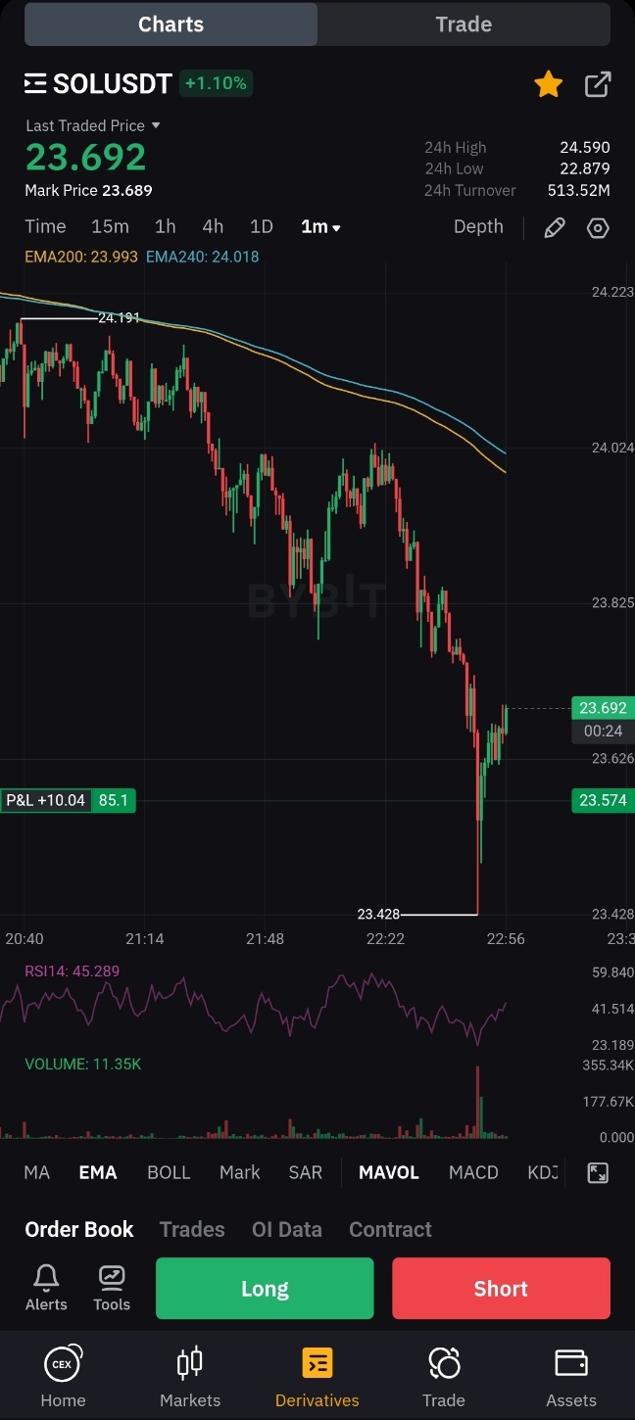Open the Alerts bell
The height and width of the screenshot is (1420, 635).
tap(46, 1287)
